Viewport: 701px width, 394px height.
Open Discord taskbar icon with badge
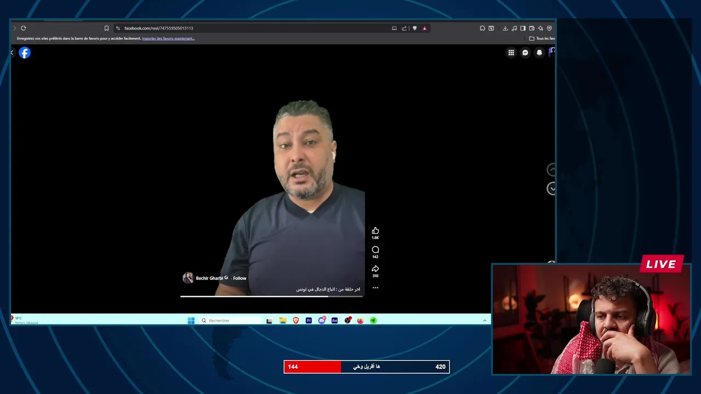point(321,320)
